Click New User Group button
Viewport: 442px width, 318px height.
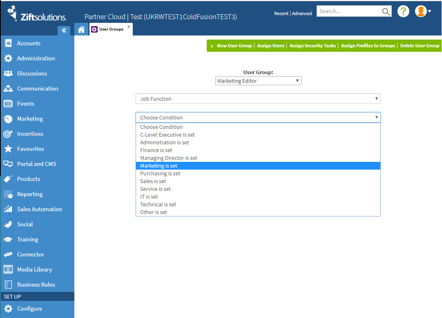(234, 46)
